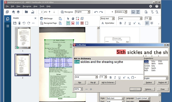Viewport: 172px width, 102px height.
Task: Toggle Bold in the text pane toolbar
Action: click(x=121, y=23)
